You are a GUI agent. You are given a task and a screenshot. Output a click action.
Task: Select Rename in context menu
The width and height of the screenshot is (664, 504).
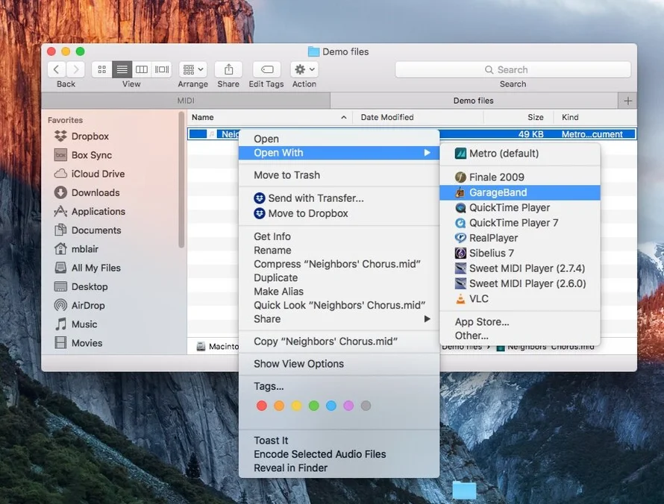tap(339, 250)
